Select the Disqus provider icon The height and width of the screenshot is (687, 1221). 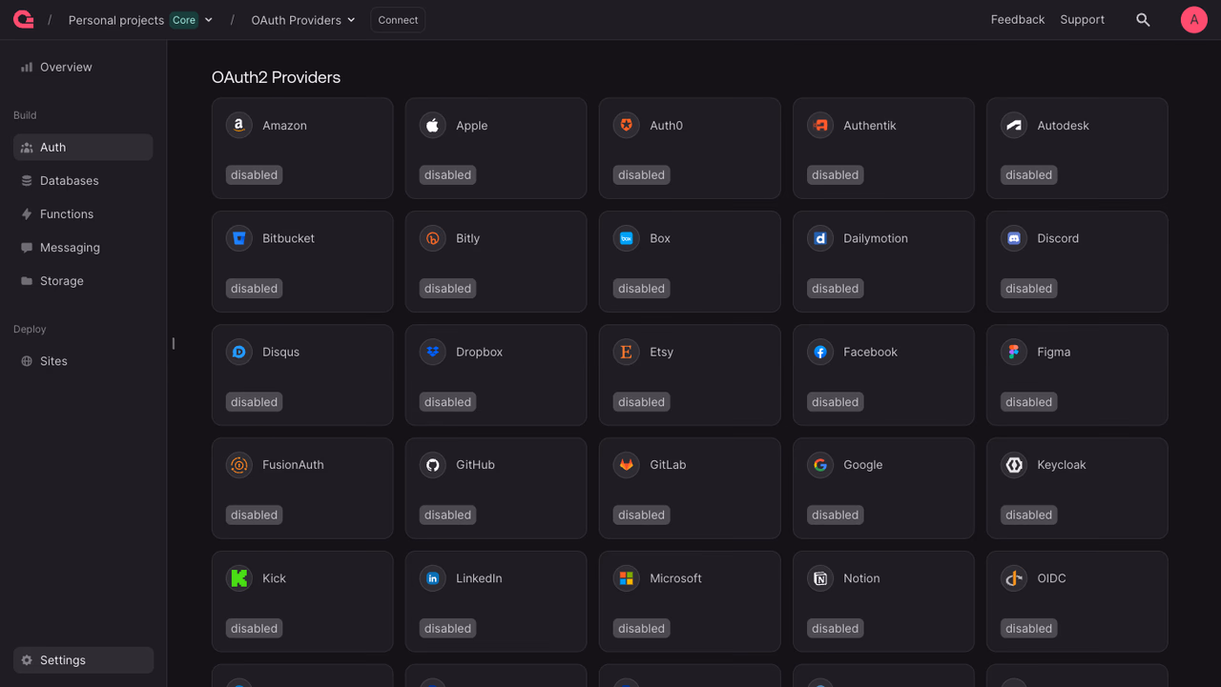pyautogui.click(x=238, y=352)
